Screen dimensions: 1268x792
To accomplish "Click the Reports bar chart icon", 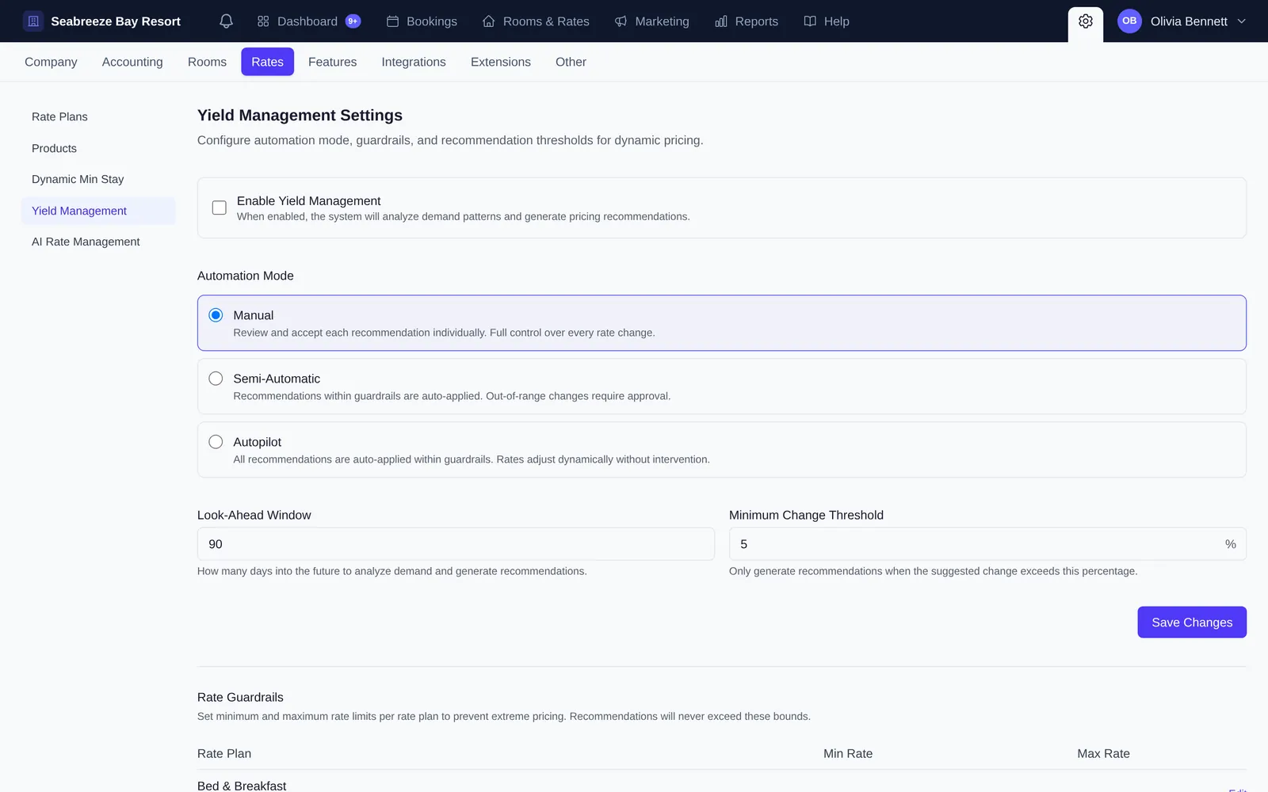I will point(721,21).
